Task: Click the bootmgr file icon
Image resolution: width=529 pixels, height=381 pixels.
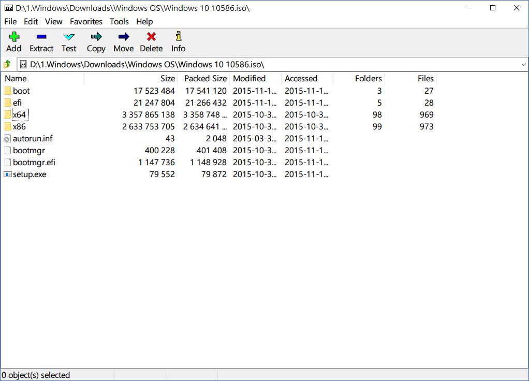Action: click(x=8, y=151)
